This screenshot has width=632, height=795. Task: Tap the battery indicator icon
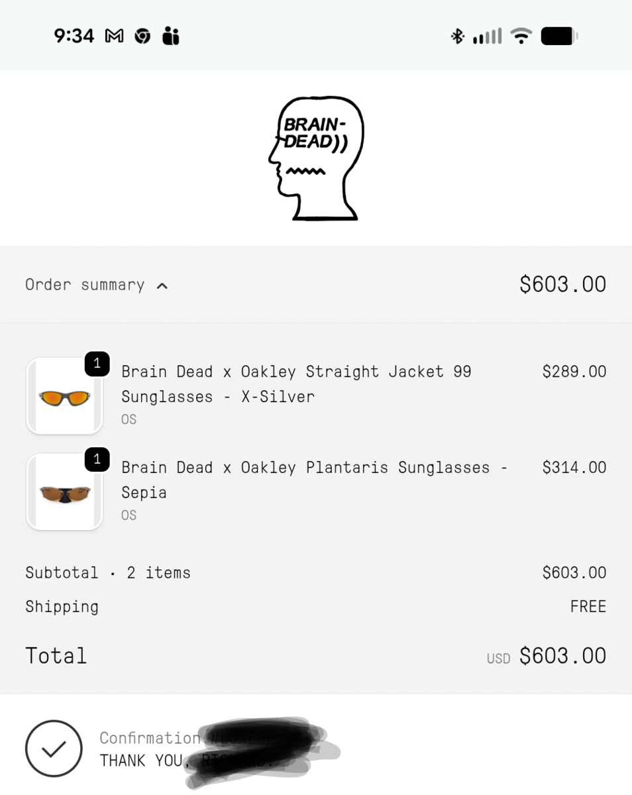559,36
